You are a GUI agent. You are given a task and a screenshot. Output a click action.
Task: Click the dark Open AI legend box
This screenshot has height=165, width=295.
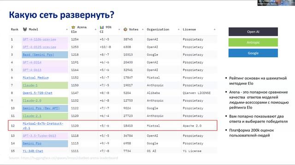point(253,32)
